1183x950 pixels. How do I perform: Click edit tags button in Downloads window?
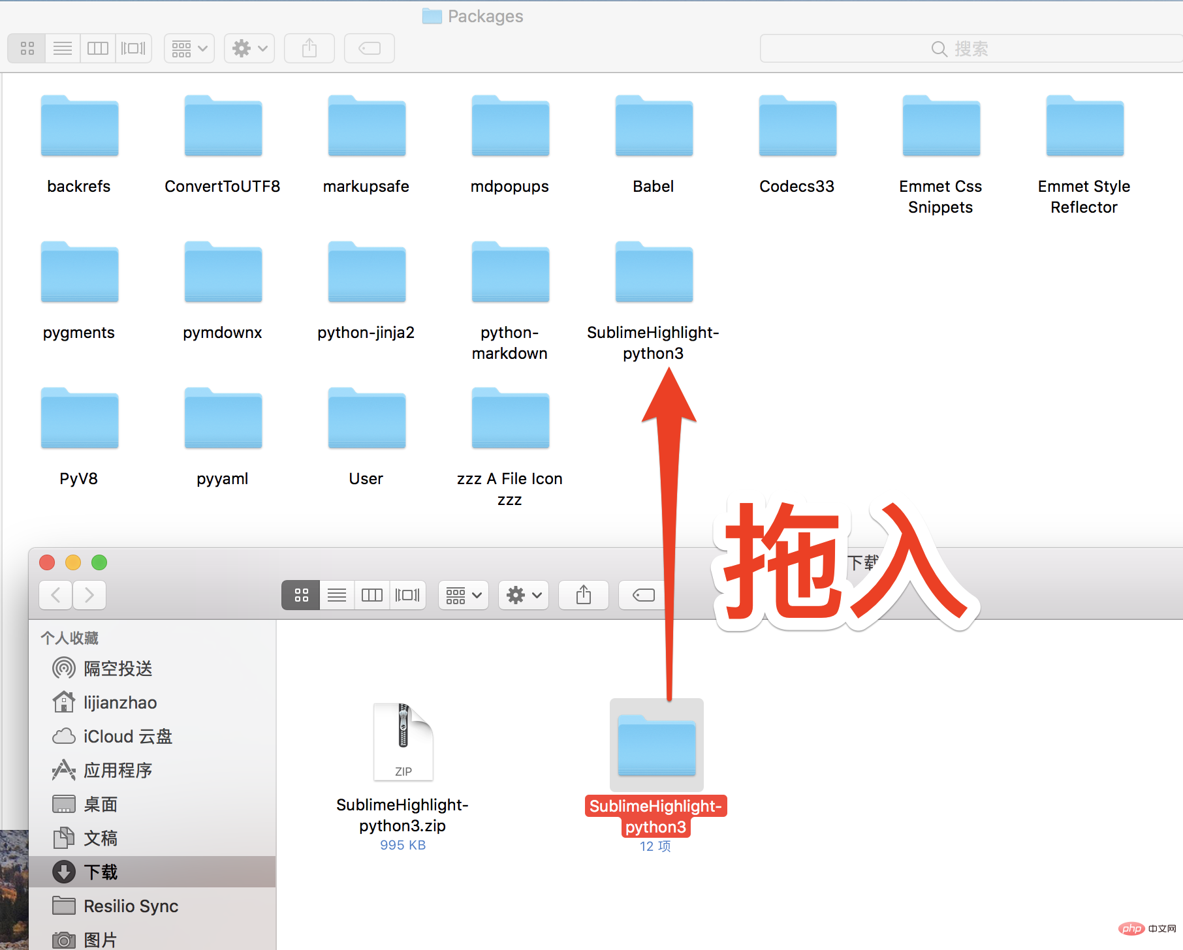point(642,595)
